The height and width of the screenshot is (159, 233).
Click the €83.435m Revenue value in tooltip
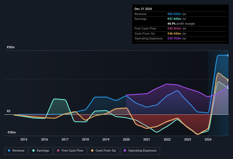pos(175,14)
